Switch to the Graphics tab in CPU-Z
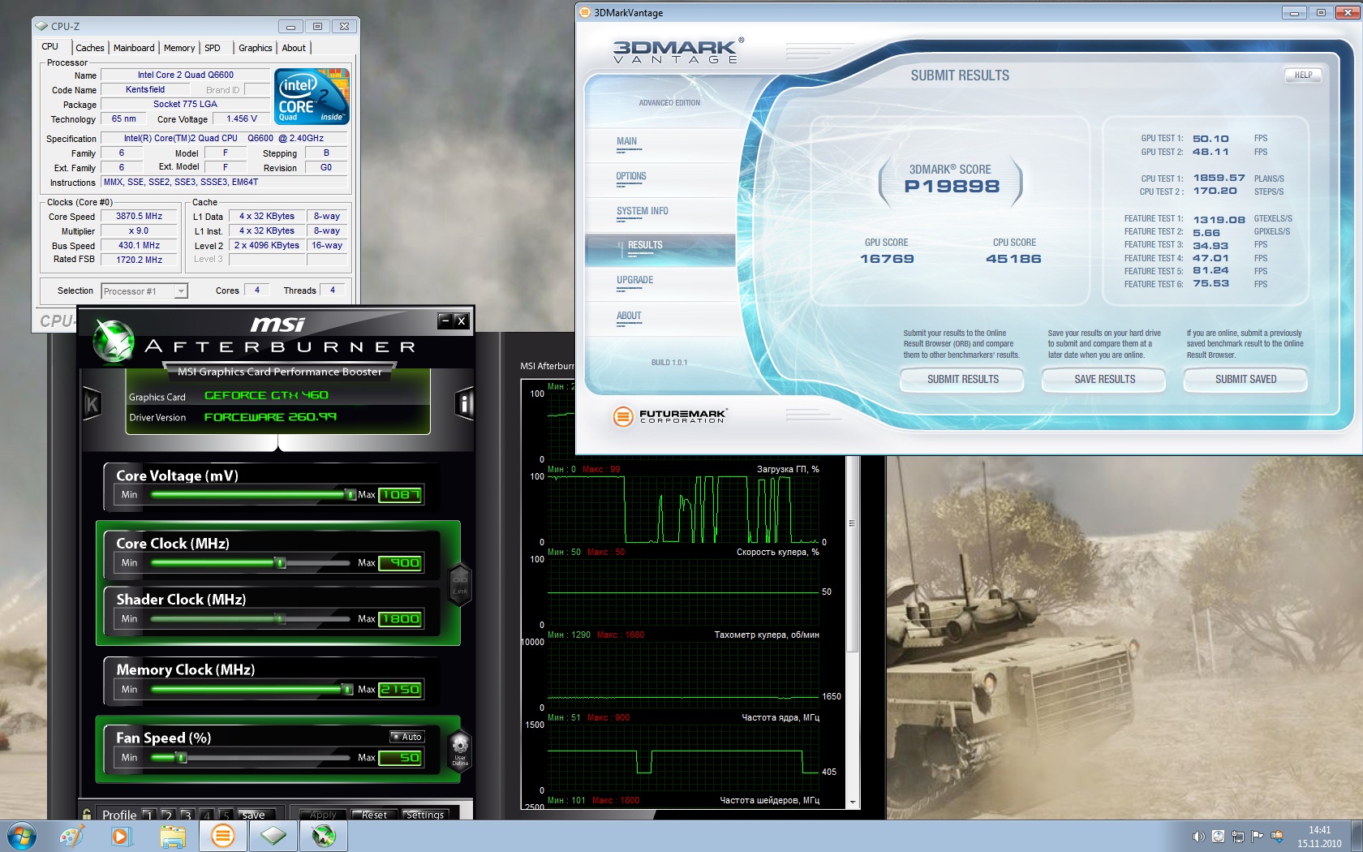This screenshot has width=1363, height=852. tap(256, 48)
